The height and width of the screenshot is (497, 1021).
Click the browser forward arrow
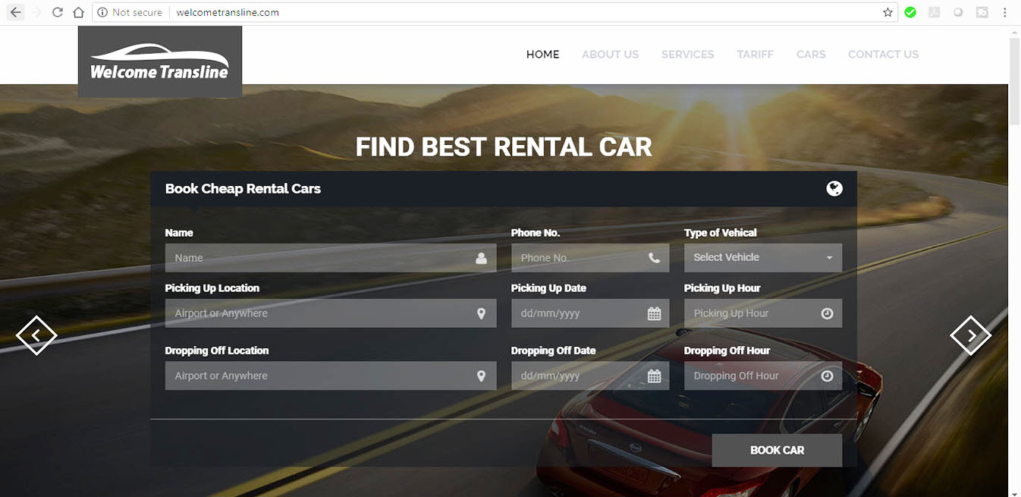point(36,12)
